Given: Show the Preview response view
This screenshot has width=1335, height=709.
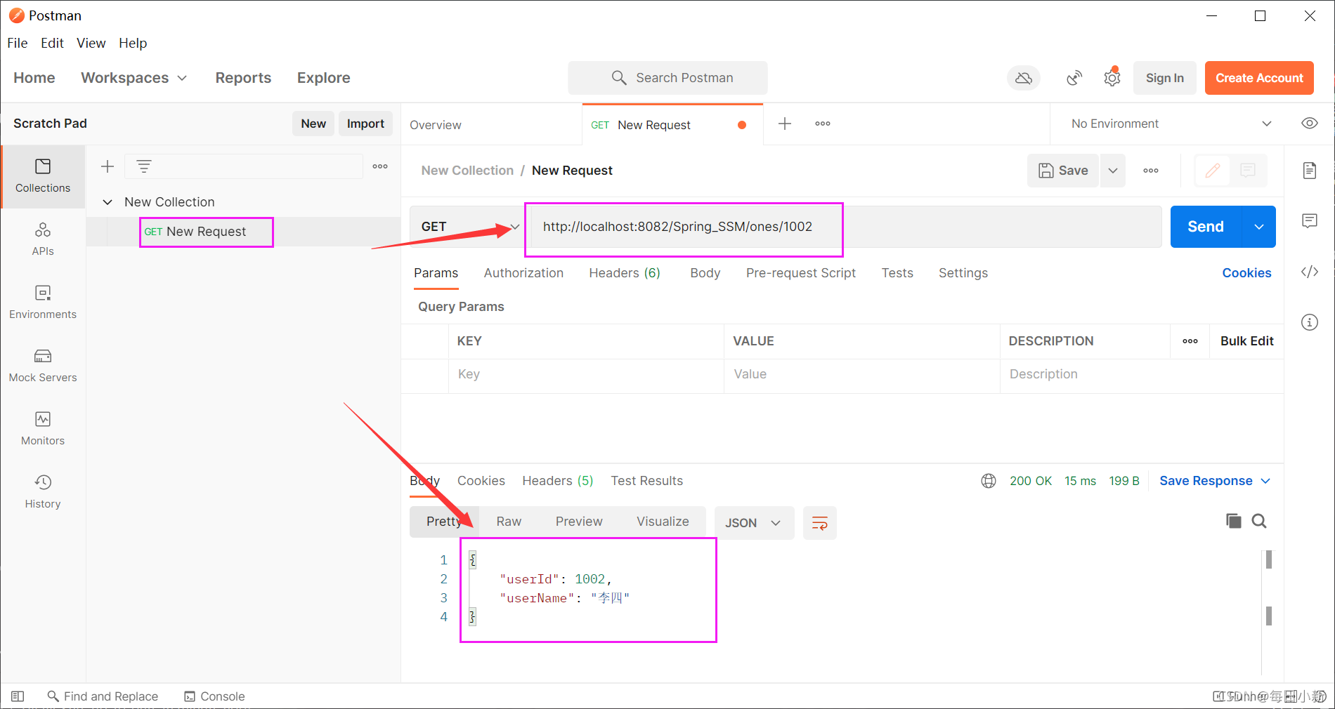Looking at the screenshot, I should tap(579, 522).
